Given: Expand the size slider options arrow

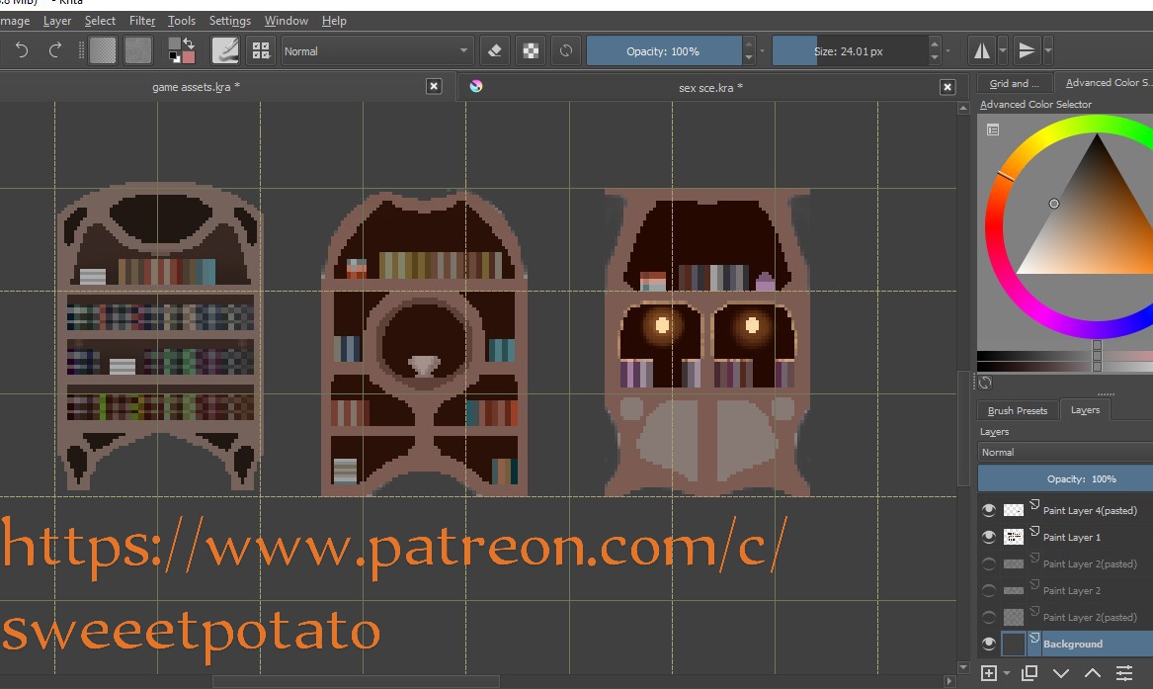Looking at the screenshot, I should point(947,50).
